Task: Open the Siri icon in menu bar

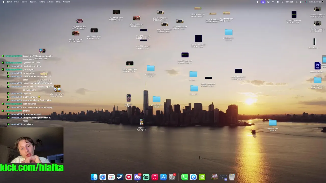Action: click(306, 2)
